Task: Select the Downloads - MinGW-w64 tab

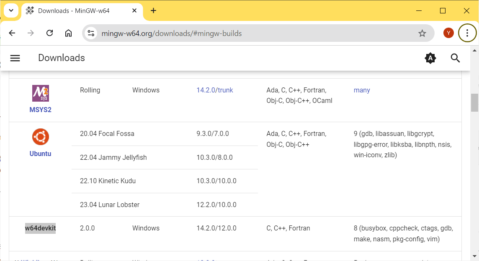Action: [x=73, y=11]
